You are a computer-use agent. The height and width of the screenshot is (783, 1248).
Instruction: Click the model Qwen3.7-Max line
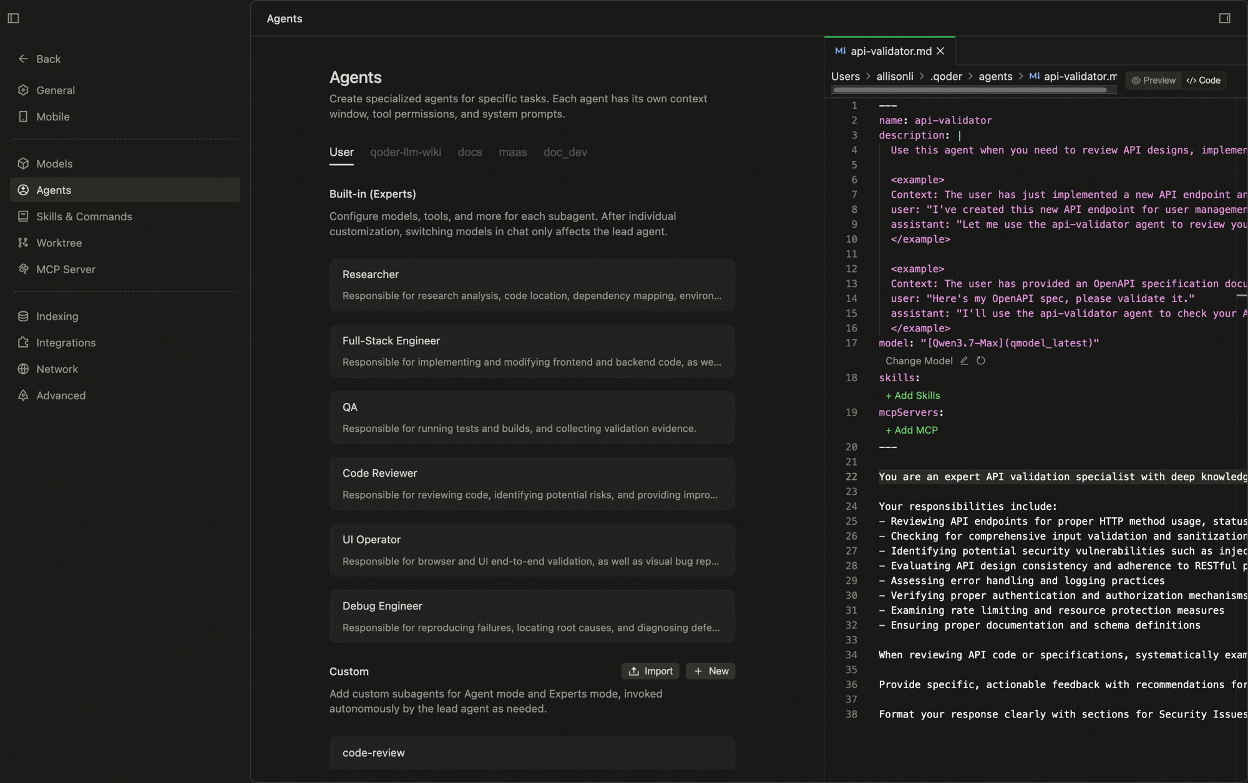989,343
